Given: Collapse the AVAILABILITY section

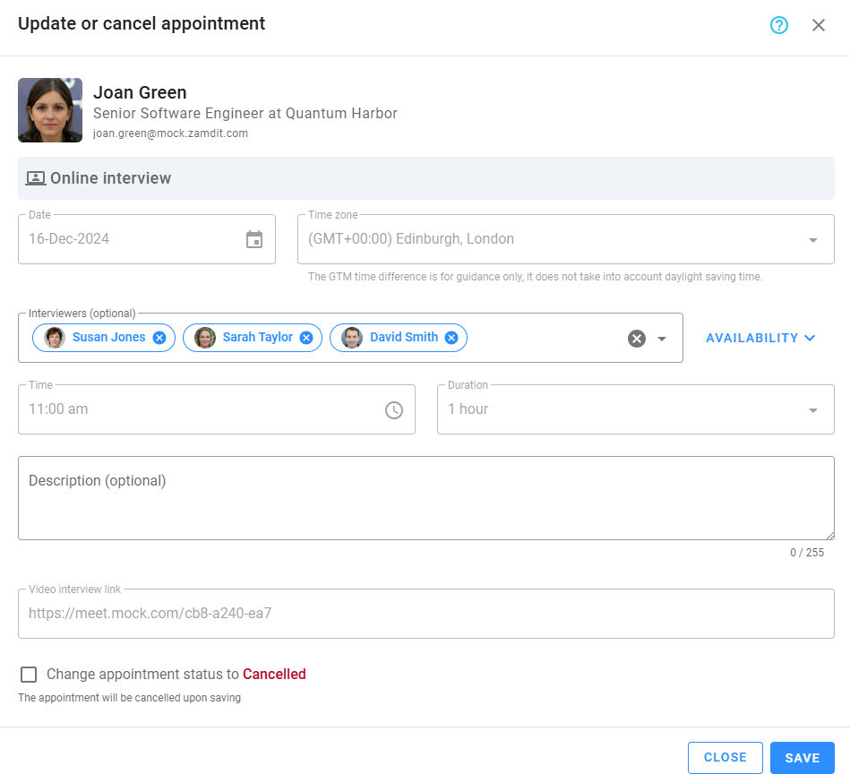Looking at the screenshot, I should point(760,338).
